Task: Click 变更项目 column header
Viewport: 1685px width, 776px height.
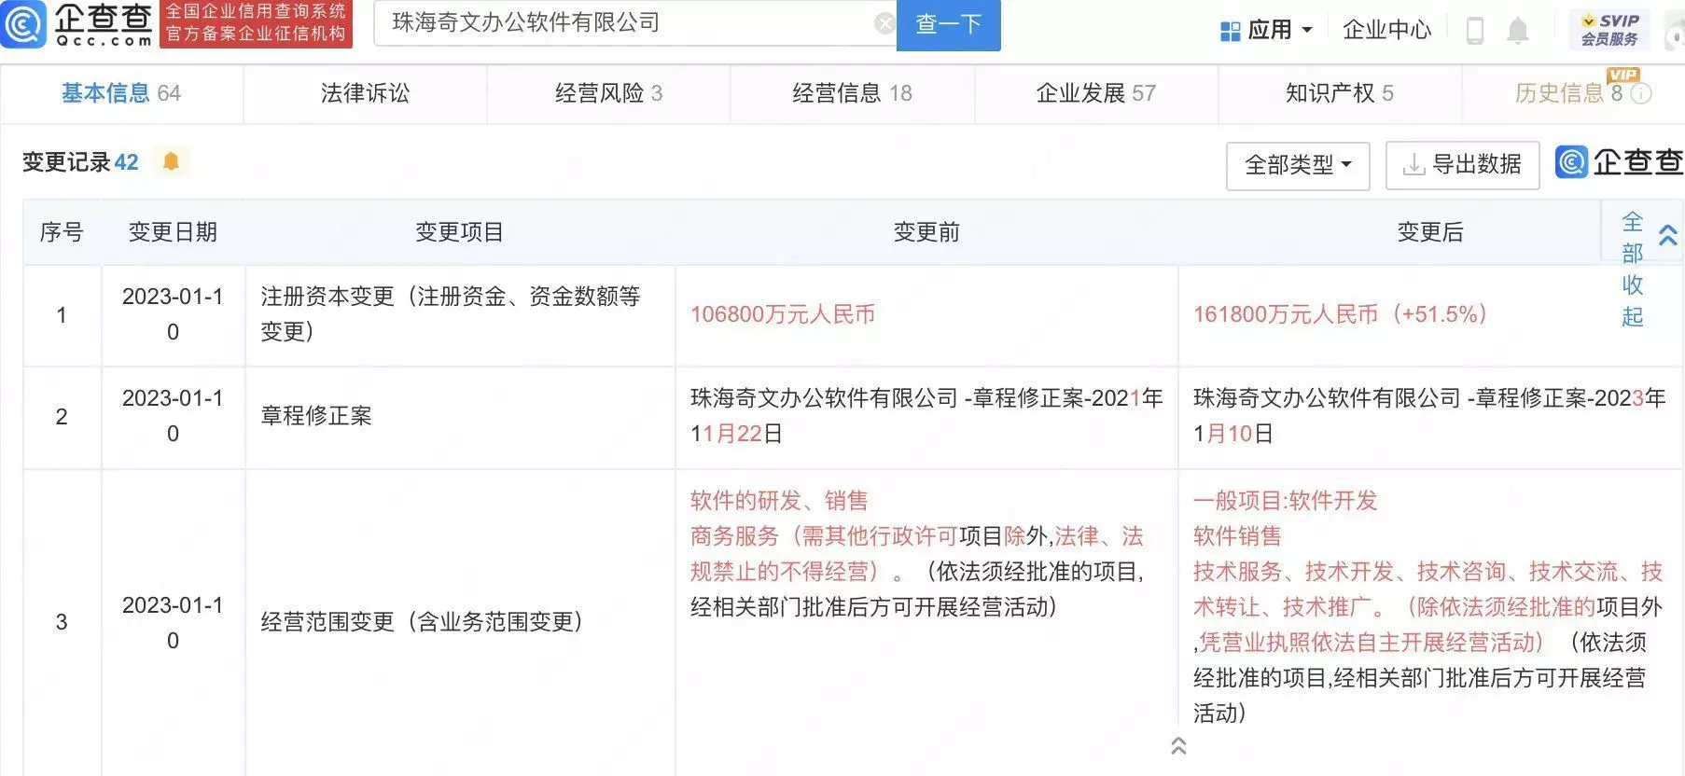Action: (460, 232)
